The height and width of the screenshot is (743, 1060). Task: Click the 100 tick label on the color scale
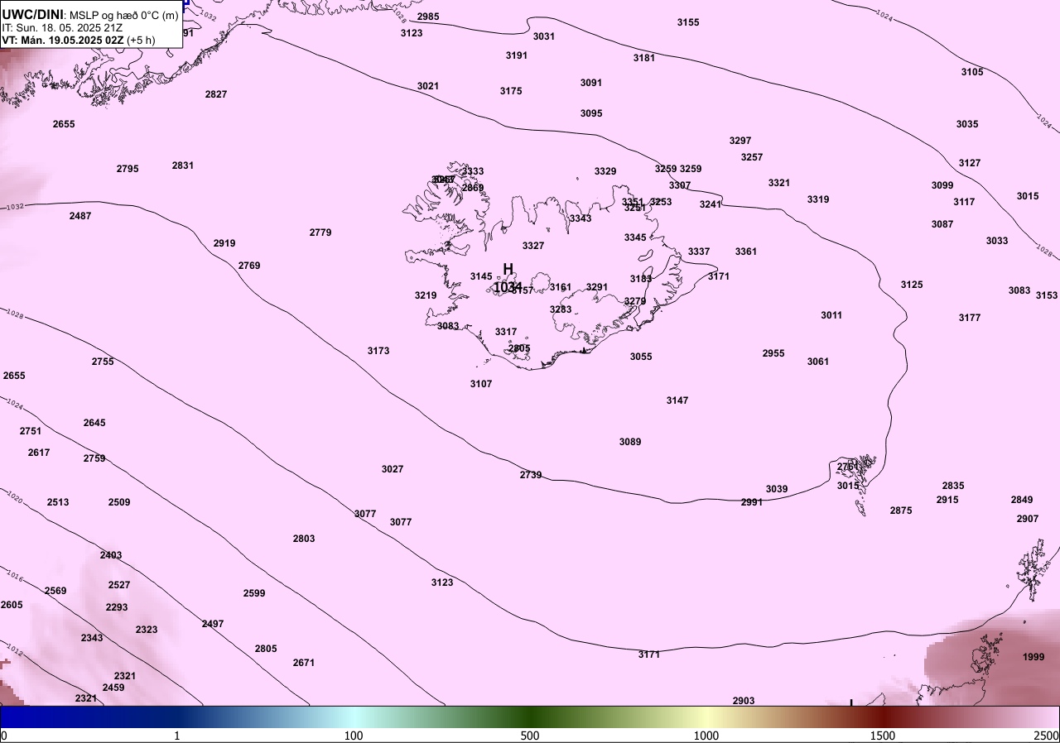coord(354,736)
